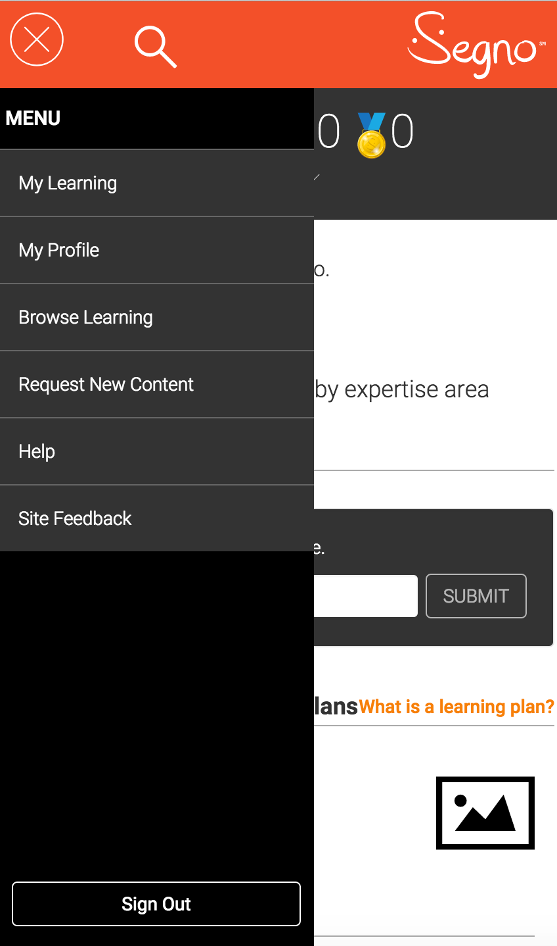The width and height of the screenshot is (557, 946).
Task: Close the menu with the circled X icon
Action: [x=37, y=39]
